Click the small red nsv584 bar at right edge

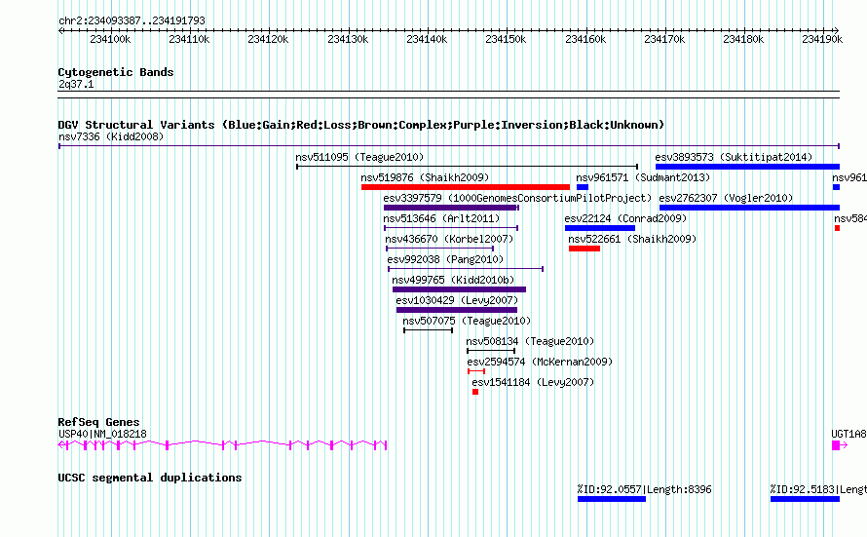pos(837,228)
